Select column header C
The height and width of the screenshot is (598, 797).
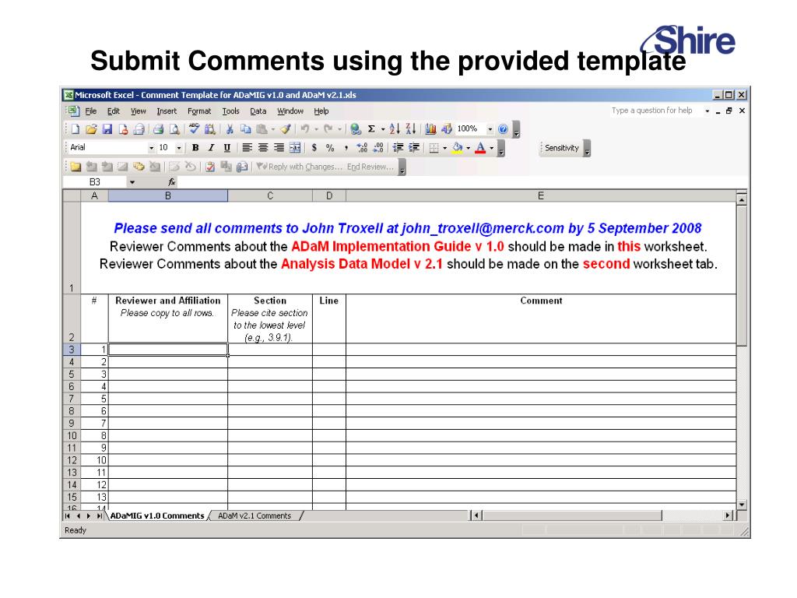tap(270, 195)
